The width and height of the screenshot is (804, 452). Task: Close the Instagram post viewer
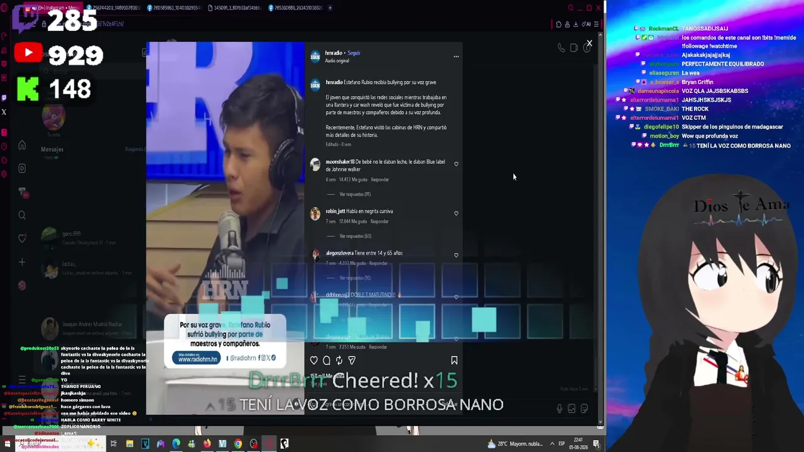click(589, 43)
